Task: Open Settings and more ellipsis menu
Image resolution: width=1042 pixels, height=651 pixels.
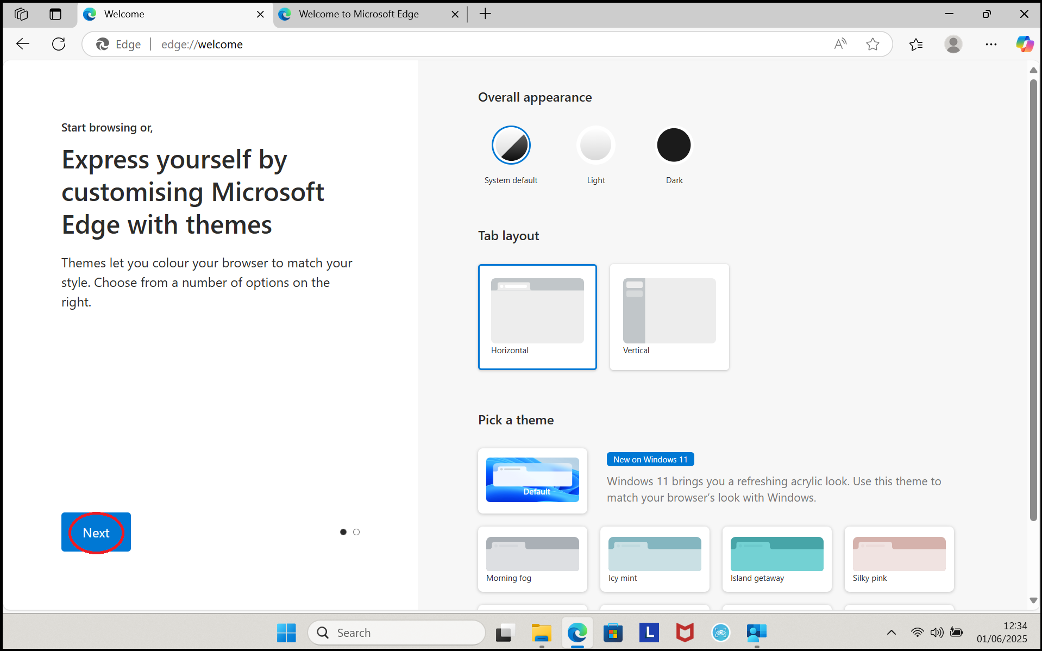Action: click(x=991, y=44)
